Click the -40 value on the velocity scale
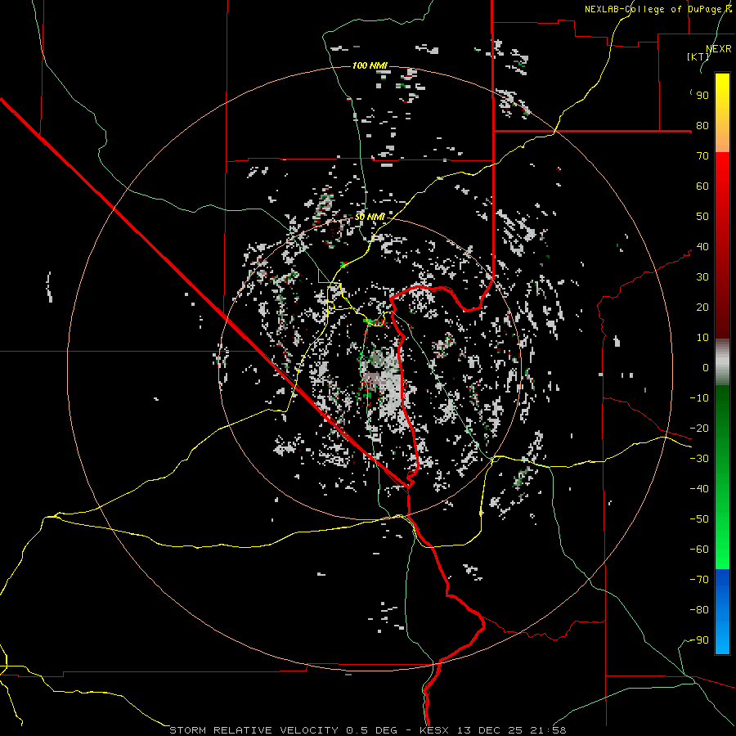 [x=699, y=489]
